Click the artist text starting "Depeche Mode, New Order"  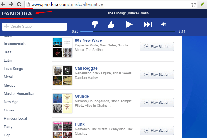[x=101, y=48]
